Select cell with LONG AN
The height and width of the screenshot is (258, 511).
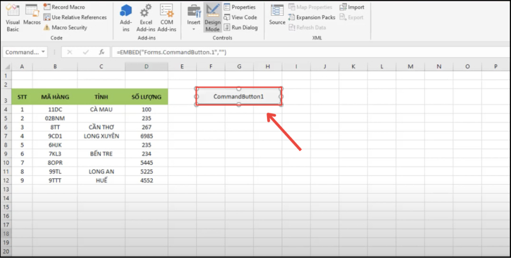coord(102,171)
